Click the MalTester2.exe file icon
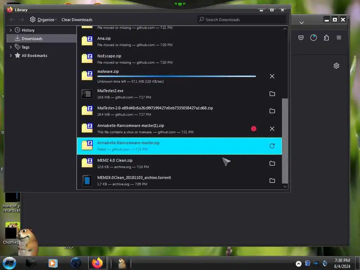The width and height of the screenshot is (360, 270). [87, 94]
